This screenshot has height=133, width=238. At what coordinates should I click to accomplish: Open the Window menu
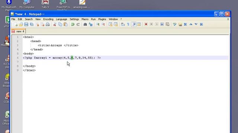tap(113, 19)
